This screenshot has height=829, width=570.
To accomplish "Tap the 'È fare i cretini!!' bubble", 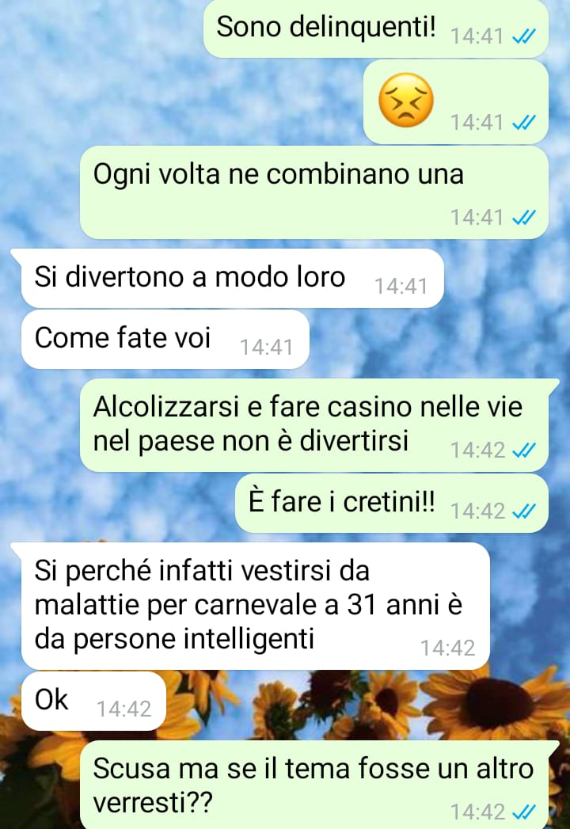I will (392, 504).
